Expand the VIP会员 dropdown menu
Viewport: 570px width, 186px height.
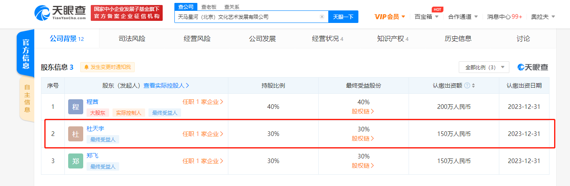(390, 17)
